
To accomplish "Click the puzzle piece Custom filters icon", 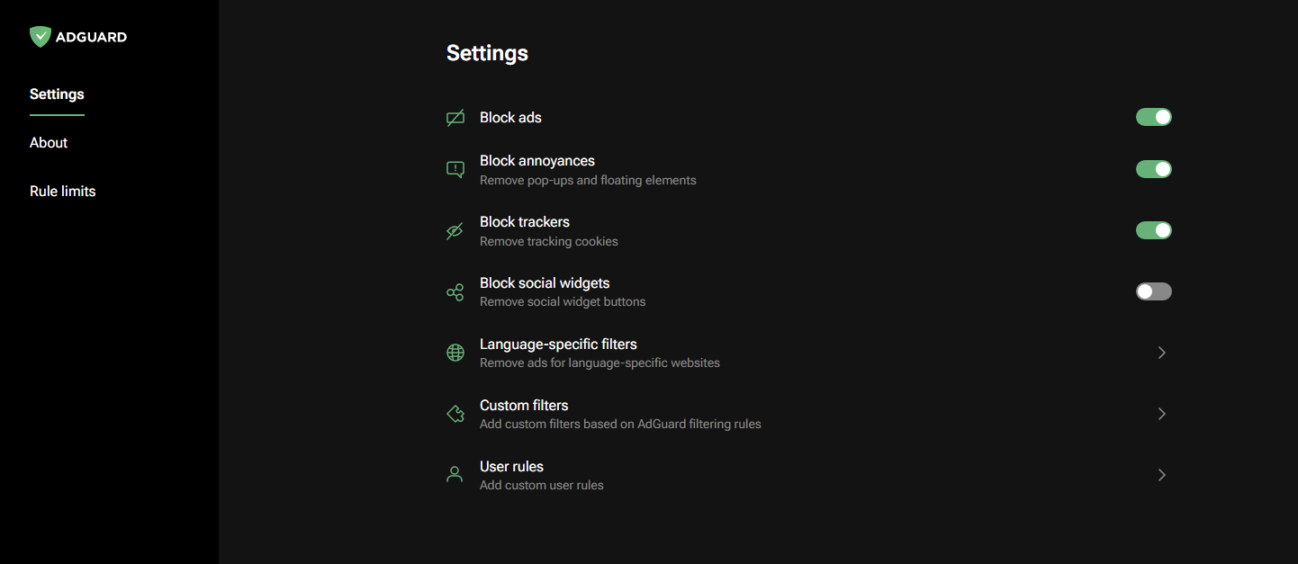I will point(455,414).
